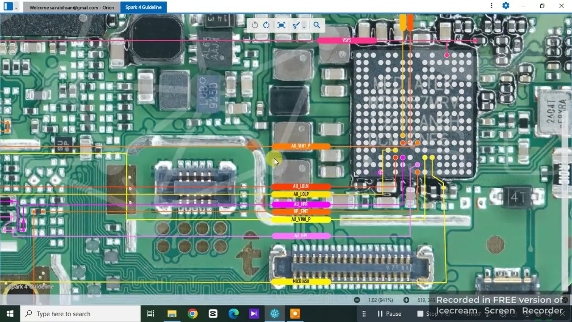The image size is (572, 322).
Task: Select the trace drawing tool
Action: [x=295, y=25]
